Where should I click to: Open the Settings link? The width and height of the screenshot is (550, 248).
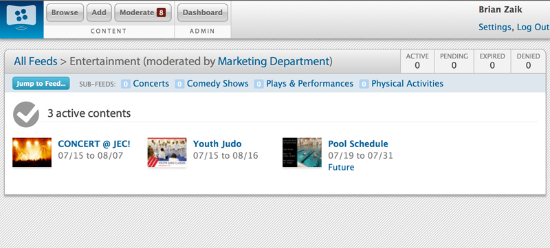pyautogui.click(x=494, y=27)
